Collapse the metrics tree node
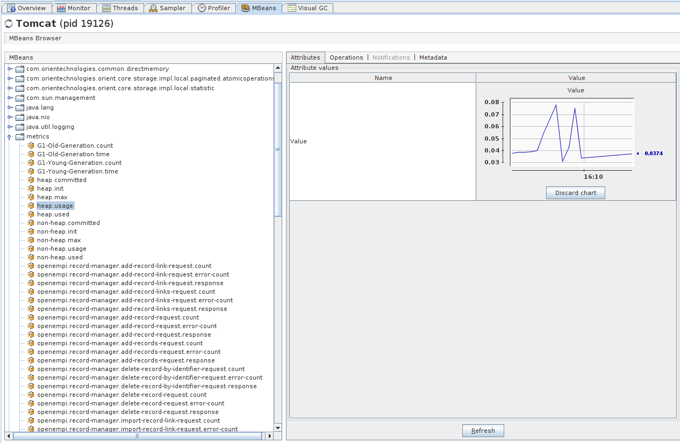This screenshot has width=680, height=443. [x=10, y=136]
